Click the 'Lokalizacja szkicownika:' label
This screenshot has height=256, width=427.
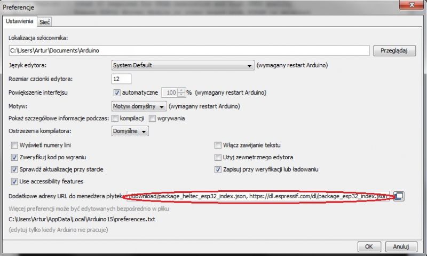pos(38,38)
